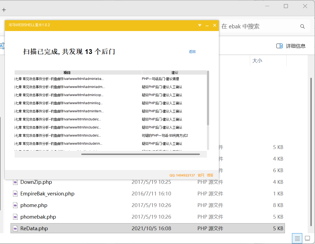Click the 项目 column header in results

point(67,73)
